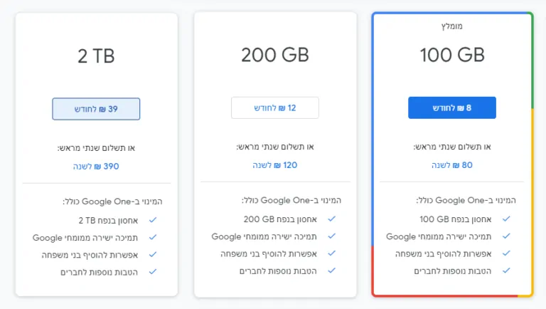Image resolution: width=546 pixels, height=309 pixels.
Task: Pick the 39 ₪ monthly 2 TB plan button
Action: [x=96, y=109]
